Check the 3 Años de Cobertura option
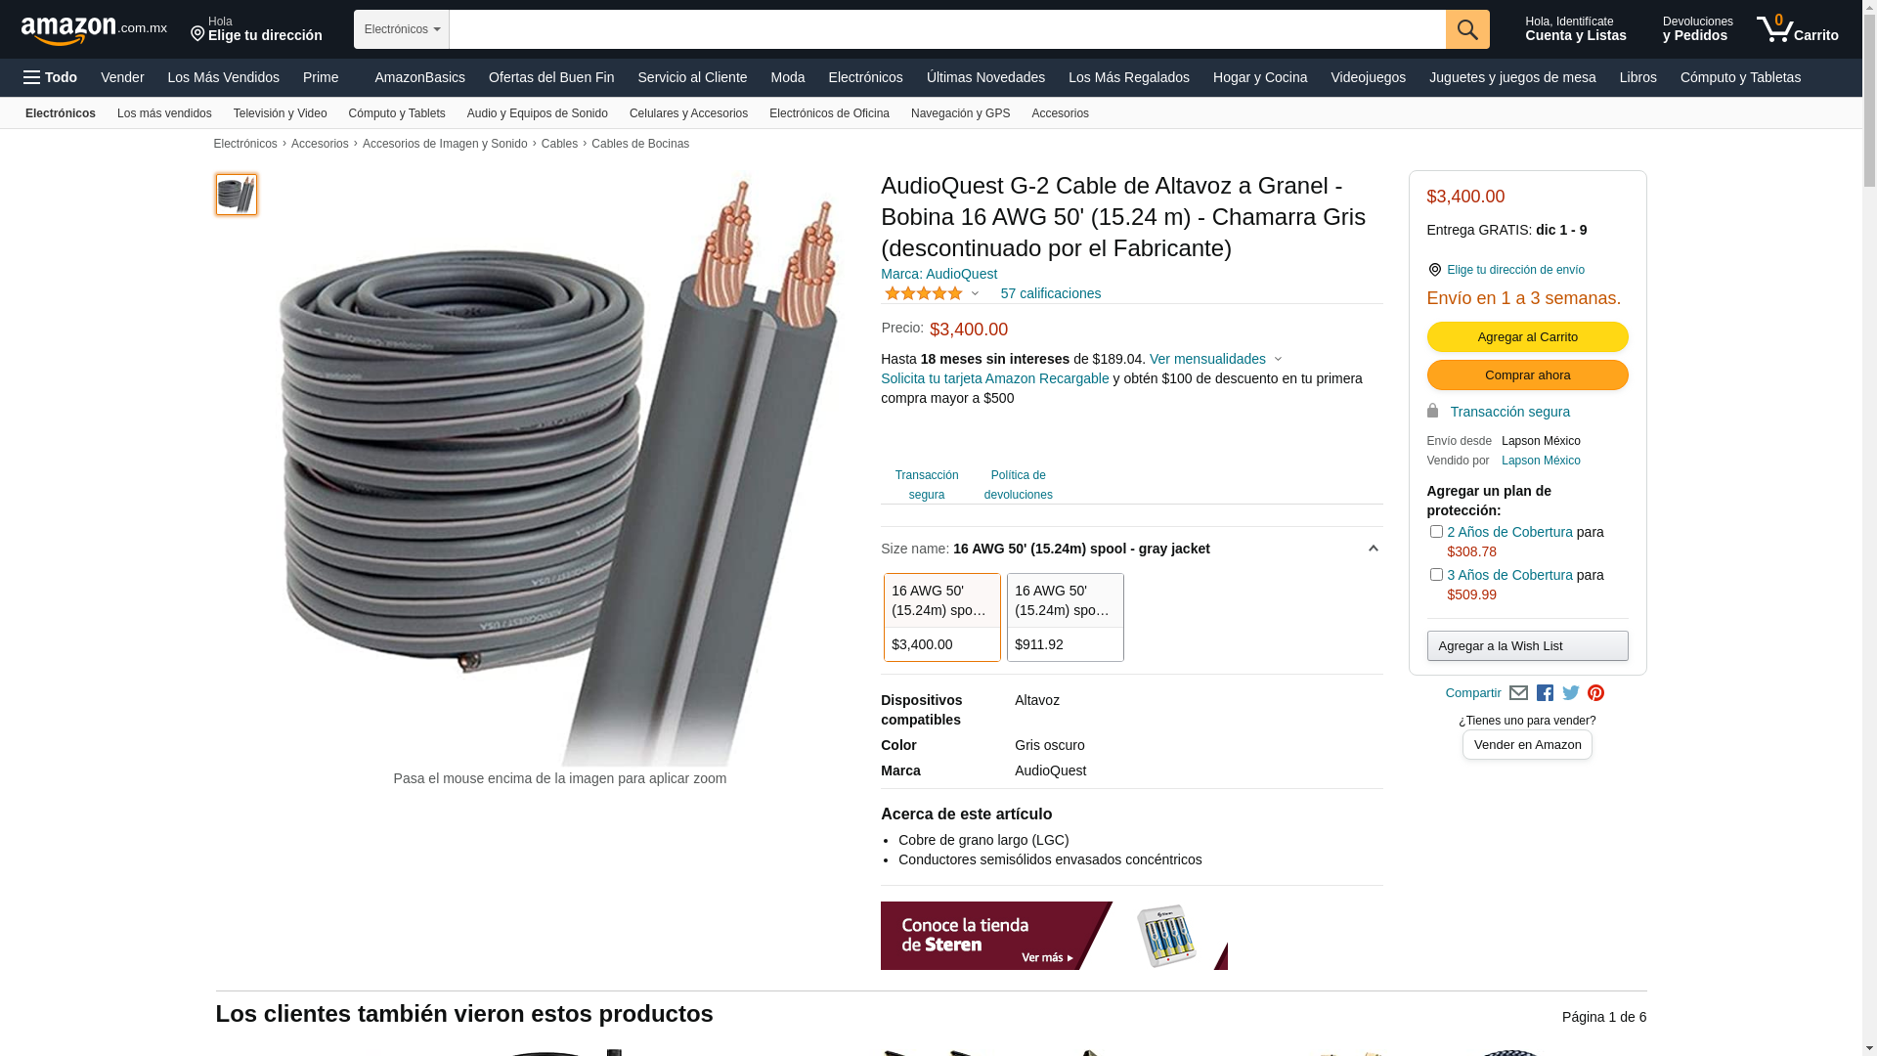 [x=1436, y=575]
